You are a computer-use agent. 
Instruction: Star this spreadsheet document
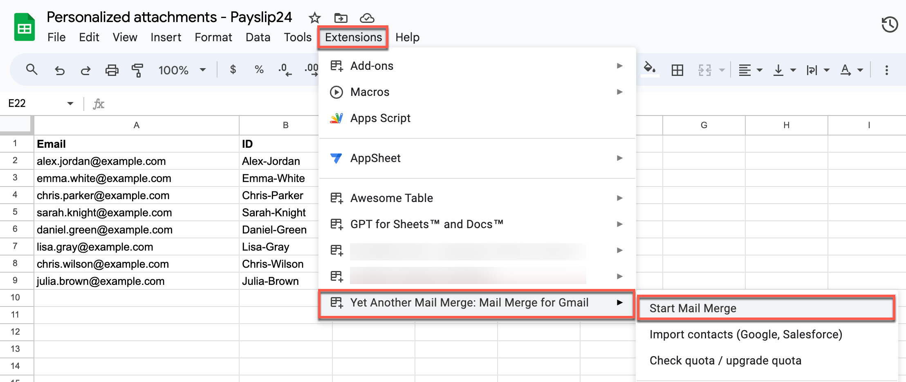(x=314, y=18)
